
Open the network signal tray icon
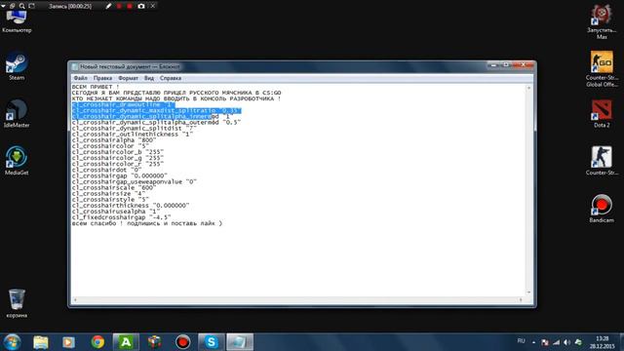tap(557, 342)
